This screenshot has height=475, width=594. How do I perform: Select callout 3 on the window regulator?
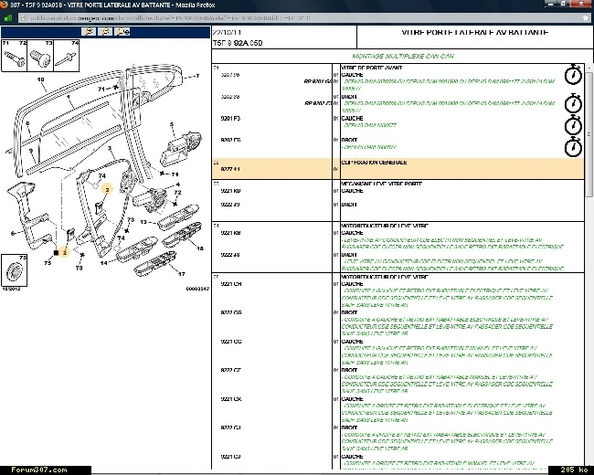[x=110, y=148]
